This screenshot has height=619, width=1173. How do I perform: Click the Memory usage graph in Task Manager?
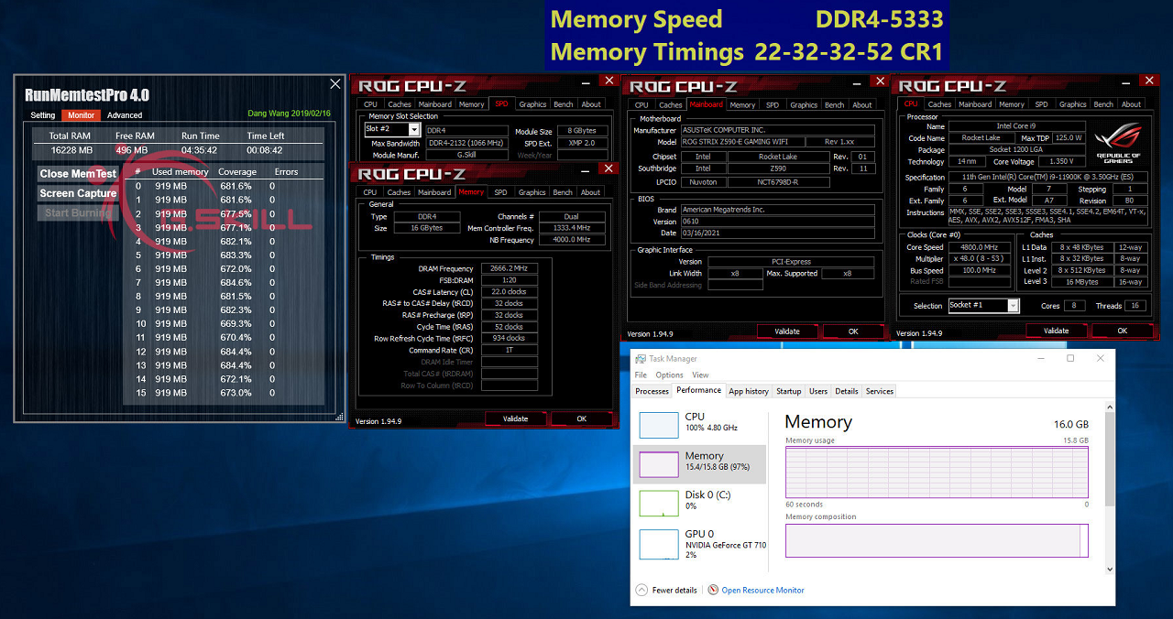click(937, 472)
